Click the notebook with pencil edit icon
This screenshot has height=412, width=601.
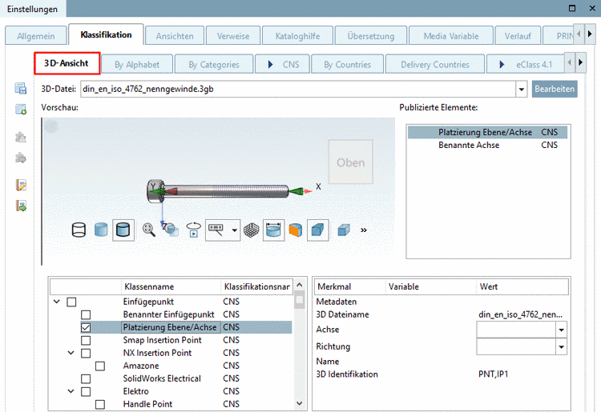coord(21,185)
